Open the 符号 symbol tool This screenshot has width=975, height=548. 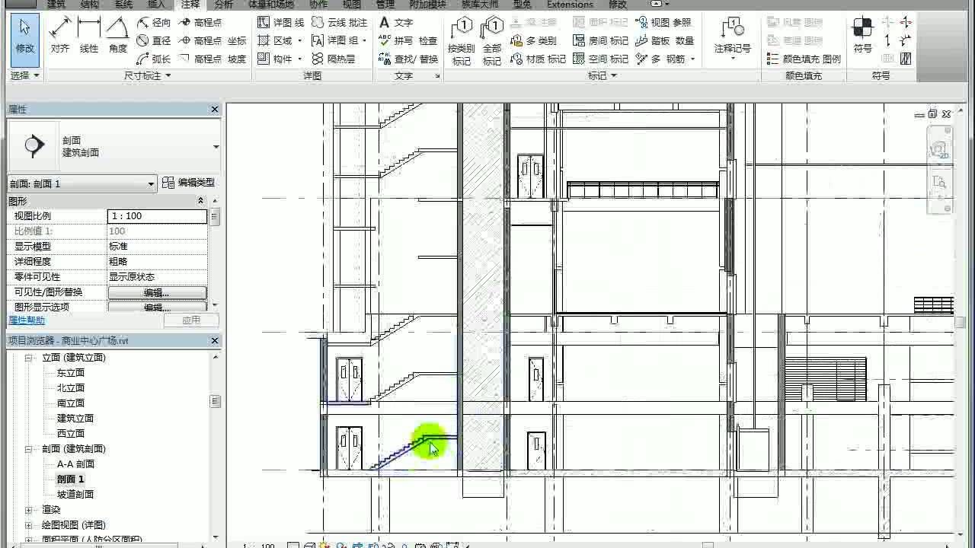(x=862, y=36)
